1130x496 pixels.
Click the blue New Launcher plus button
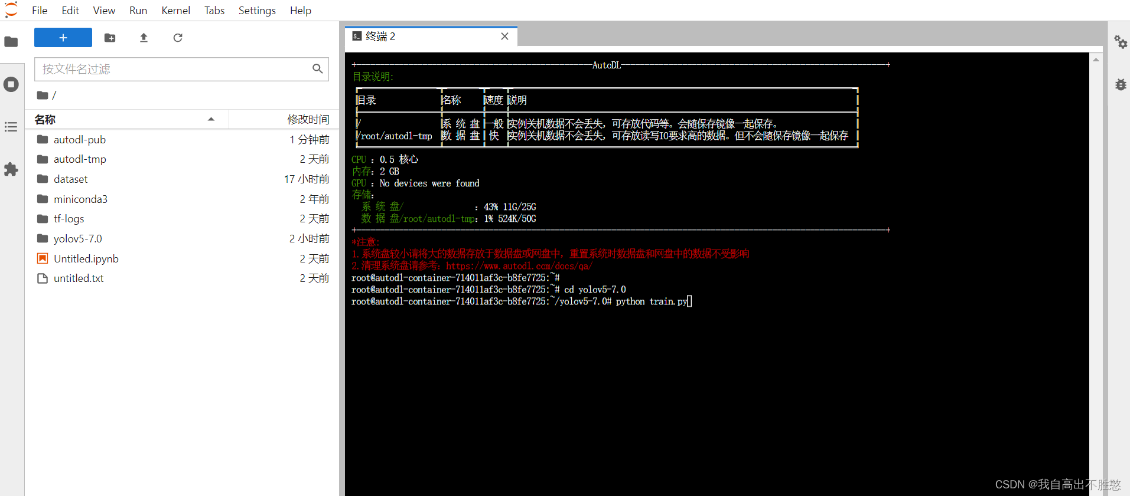(x=63, y=38)
